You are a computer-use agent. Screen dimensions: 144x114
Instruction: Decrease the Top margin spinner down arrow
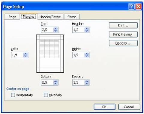(55, 31)
